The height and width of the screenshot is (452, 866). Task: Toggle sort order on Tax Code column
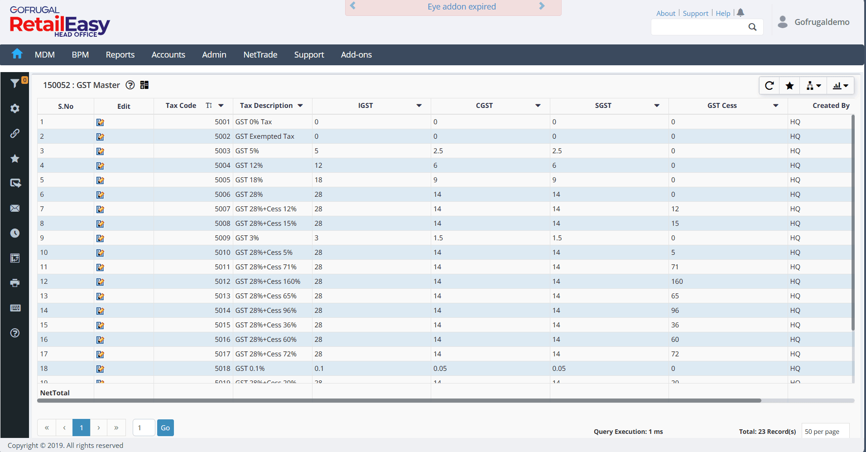(x=209, y=106)
